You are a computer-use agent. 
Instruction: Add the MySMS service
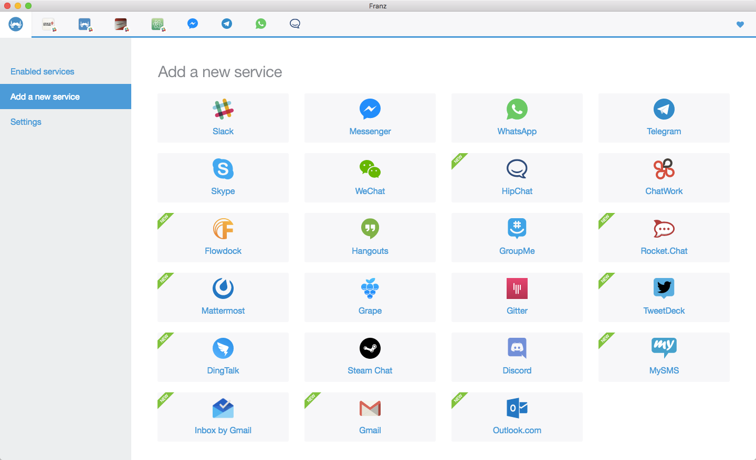coord(664,357)
